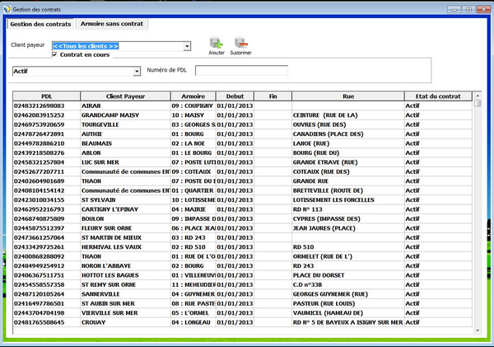Select PDL 02452677207711 cell
The image size is (494, 347).
[46, 171]
